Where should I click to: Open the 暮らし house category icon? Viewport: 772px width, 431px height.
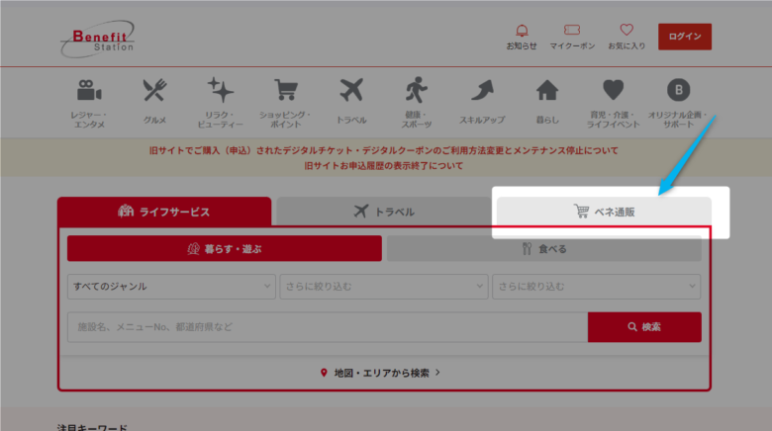547,92
